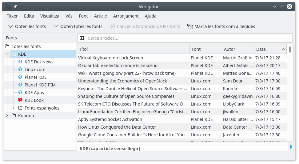
Task: Open the Virtual Keyboard on Lock Screen article
Action: pyautogui.click(x=111, y=58)
